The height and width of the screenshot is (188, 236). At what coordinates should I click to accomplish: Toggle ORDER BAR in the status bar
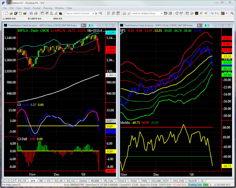click(x=165, y=185)
